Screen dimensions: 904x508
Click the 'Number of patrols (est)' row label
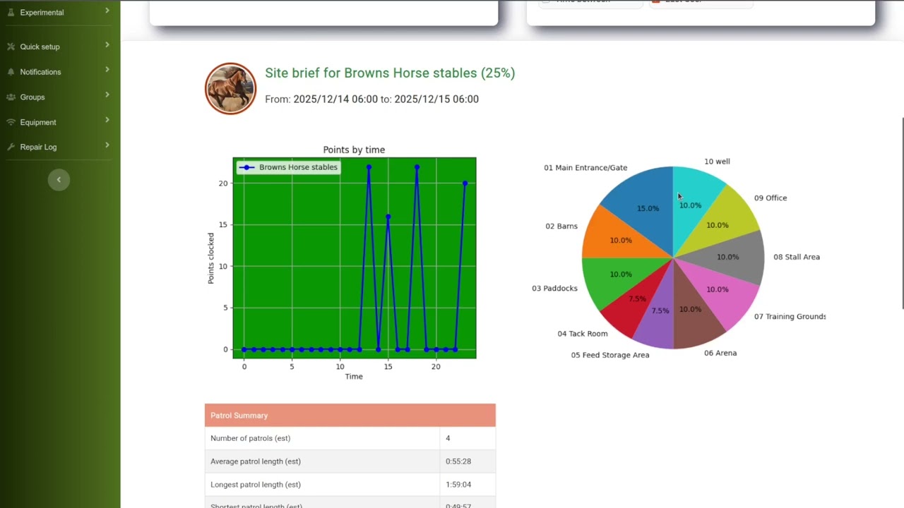(250, 438)
